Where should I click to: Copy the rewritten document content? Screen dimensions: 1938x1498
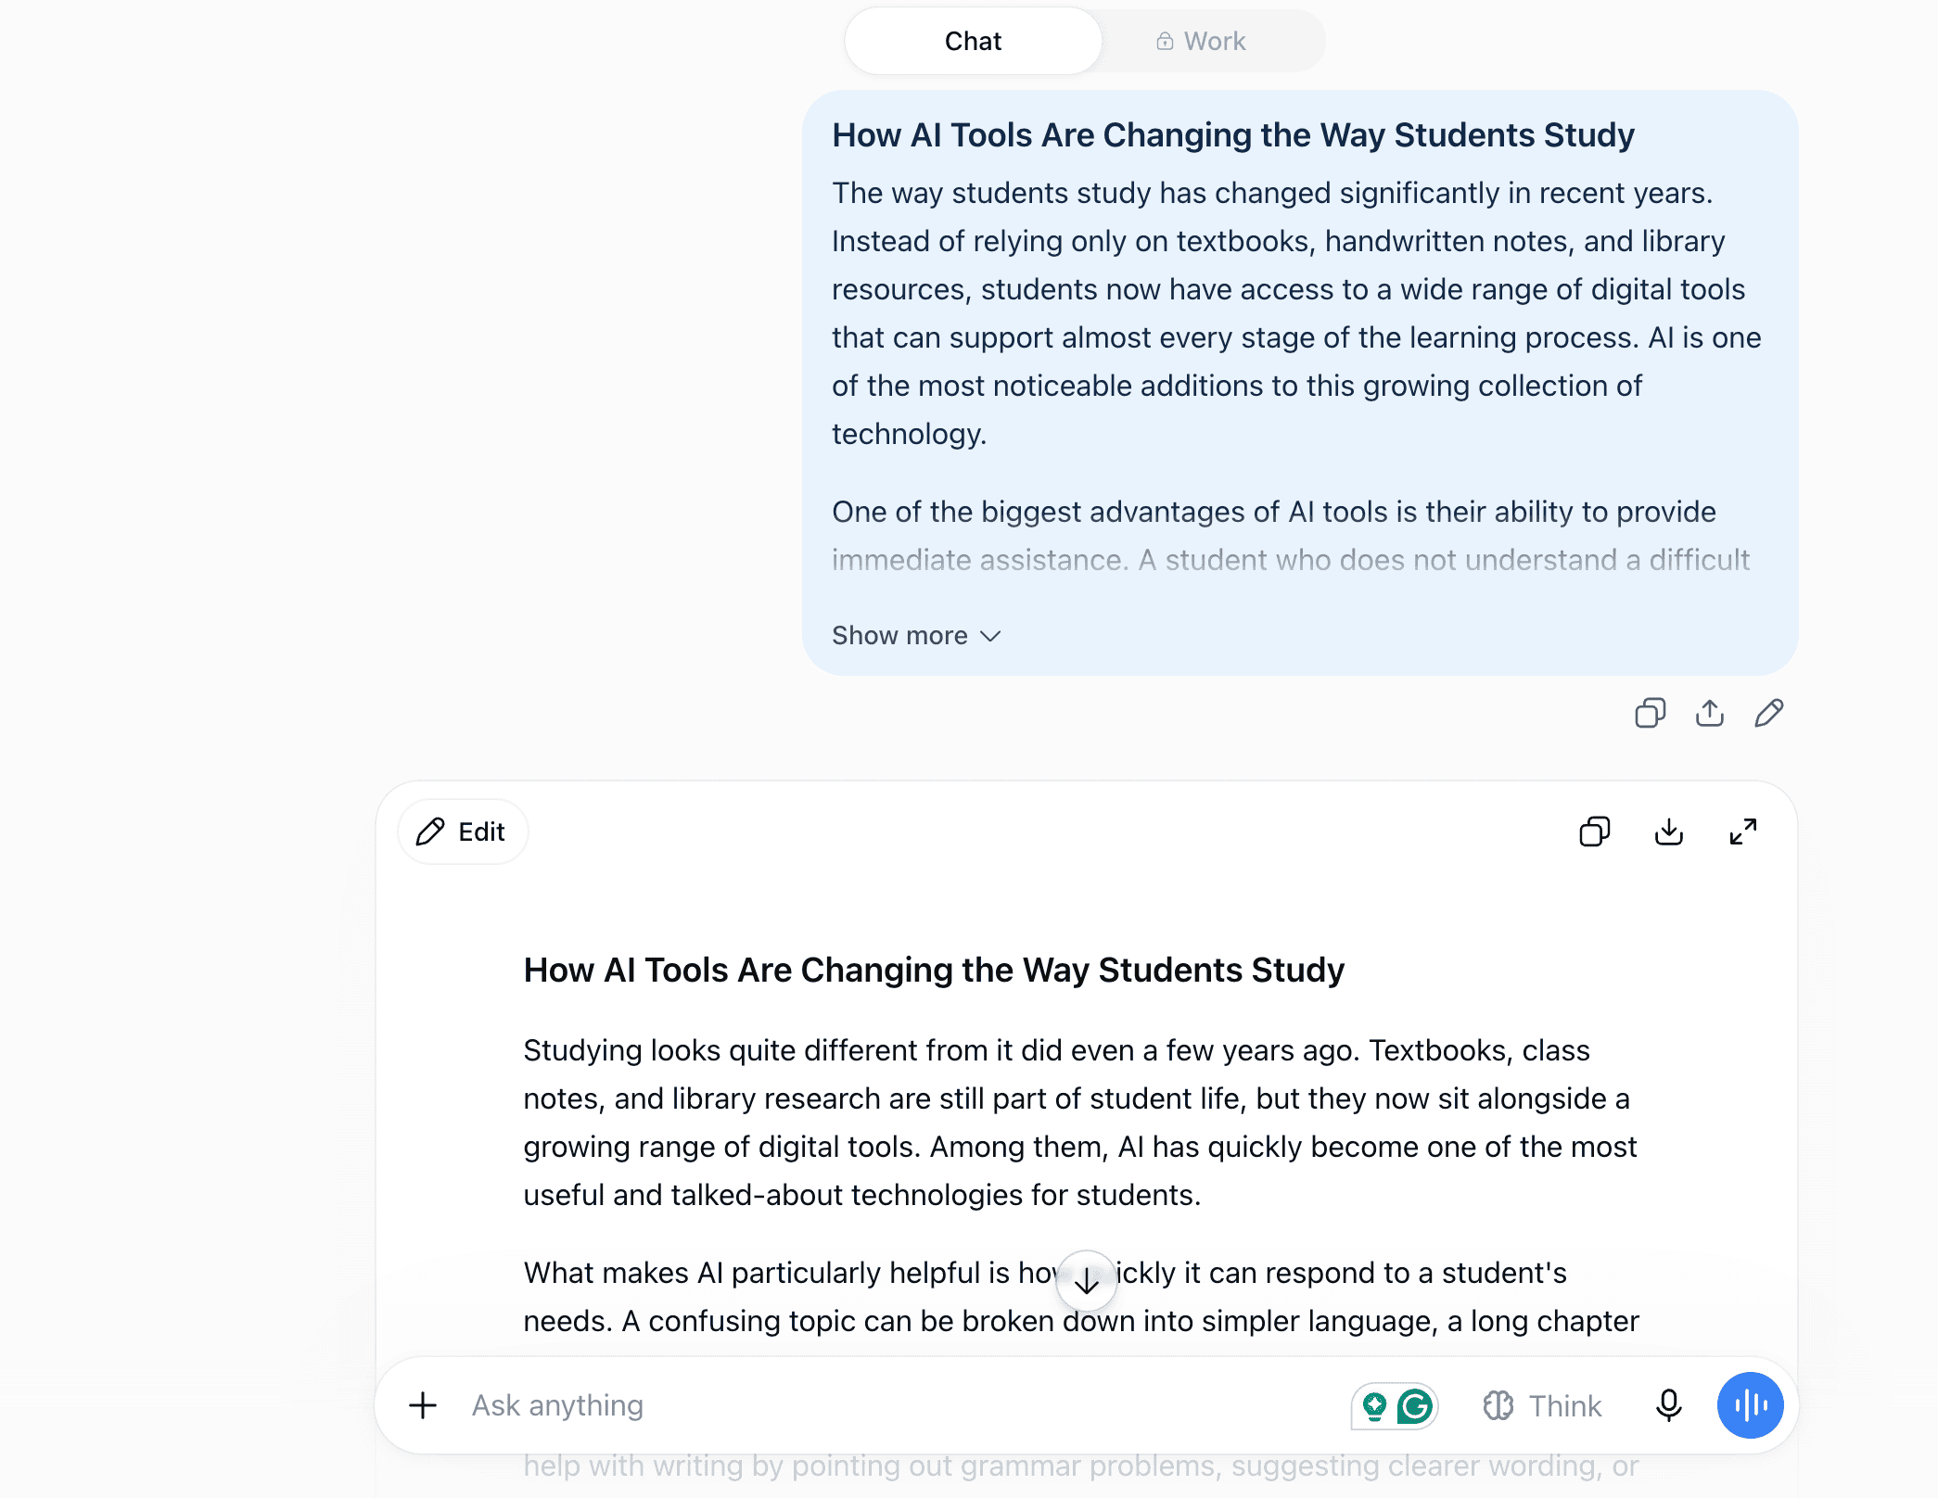tap(1595, 832)
